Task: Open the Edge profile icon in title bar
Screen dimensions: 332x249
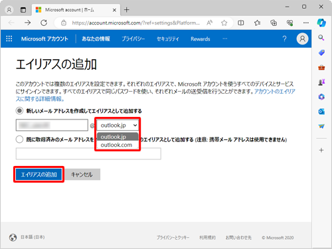Action: [x=9, y=10]
